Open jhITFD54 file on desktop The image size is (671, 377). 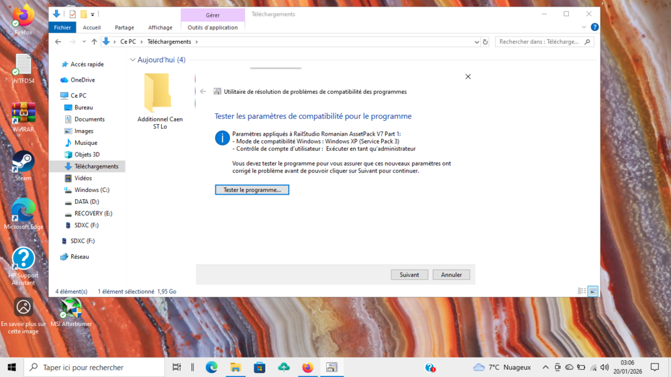tap(23, 68)
